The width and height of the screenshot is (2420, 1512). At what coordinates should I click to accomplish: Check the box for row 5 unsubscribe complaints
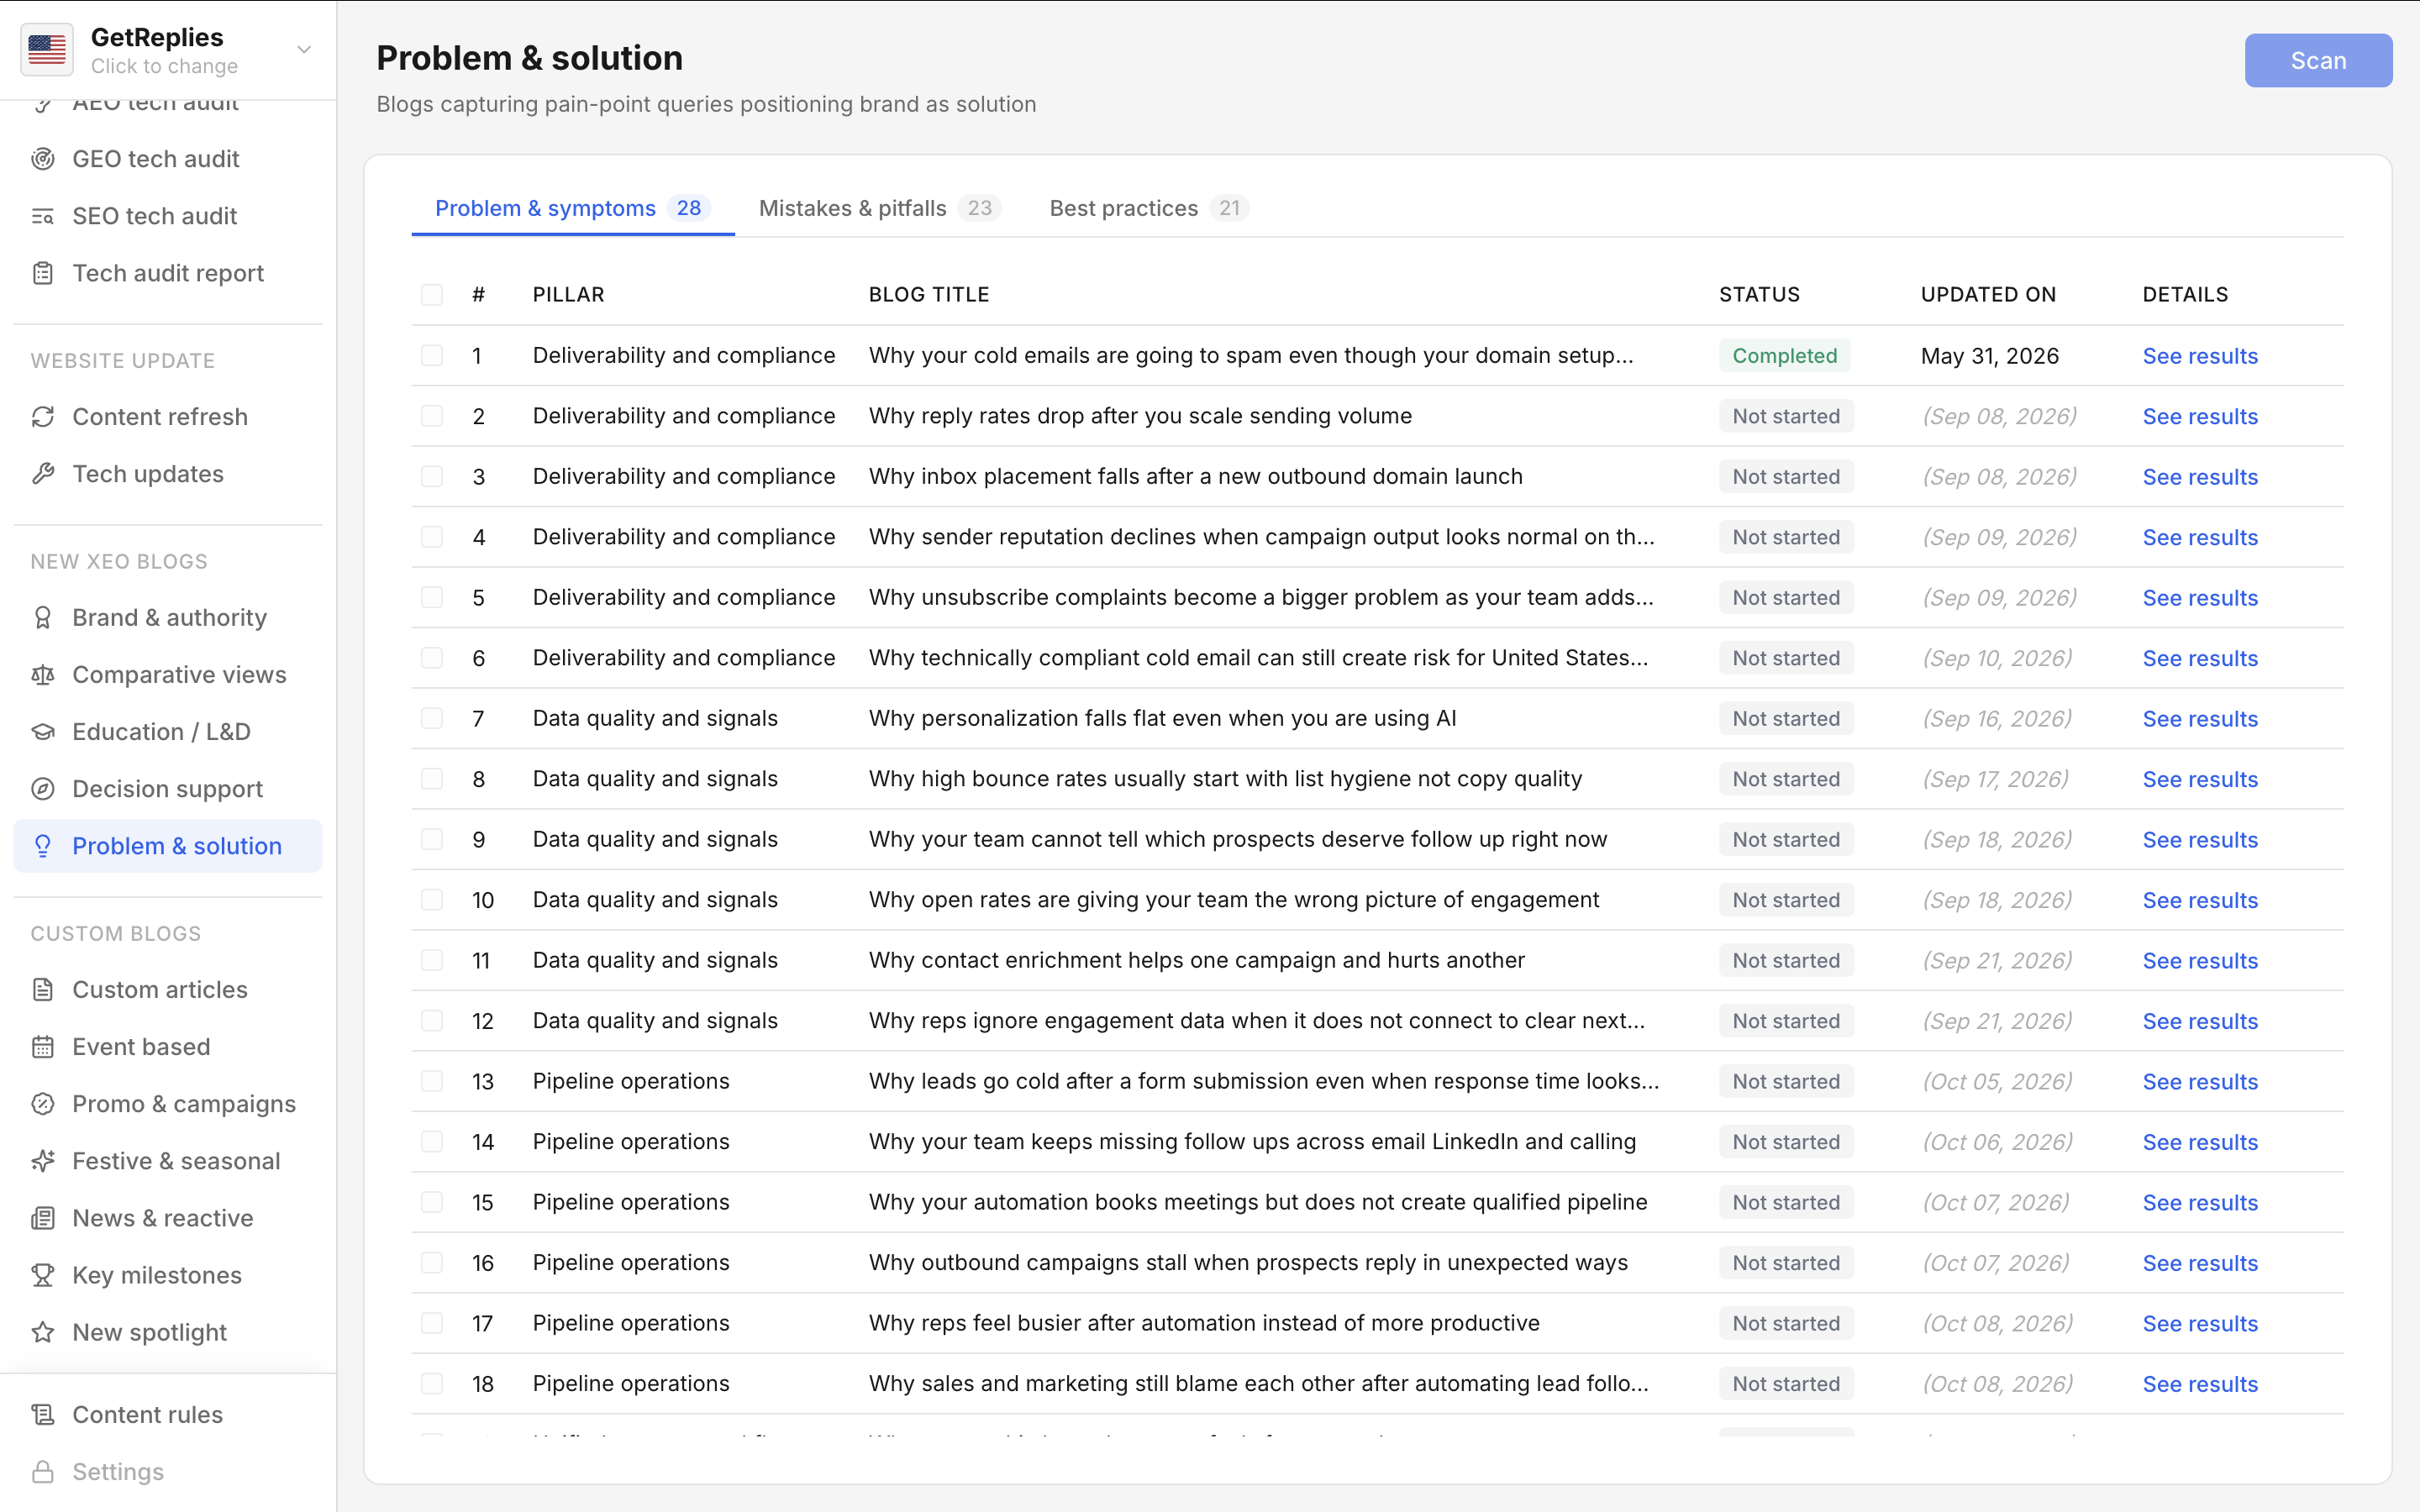tap(432, 598)
